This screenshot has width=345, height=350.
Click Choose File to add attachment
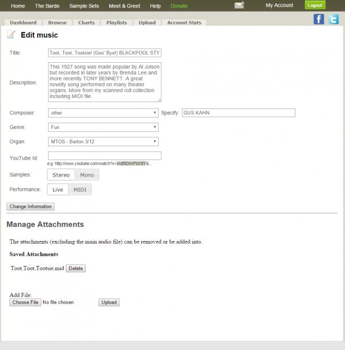(x=25, y=302)
